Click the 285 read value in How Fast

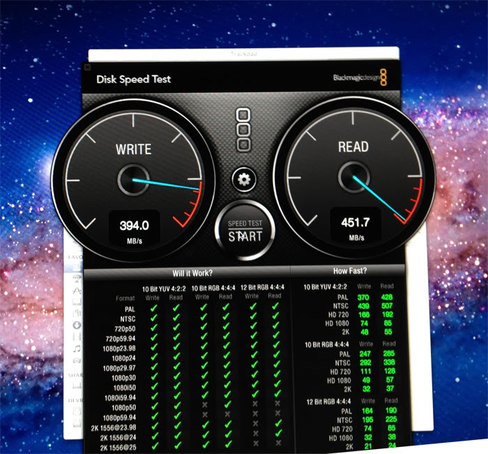coord(389,353)
